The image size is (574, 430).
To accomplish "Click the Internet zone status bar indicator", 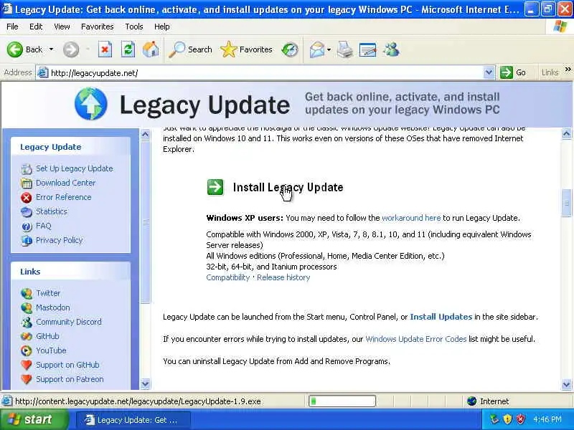I will (488, 401).
